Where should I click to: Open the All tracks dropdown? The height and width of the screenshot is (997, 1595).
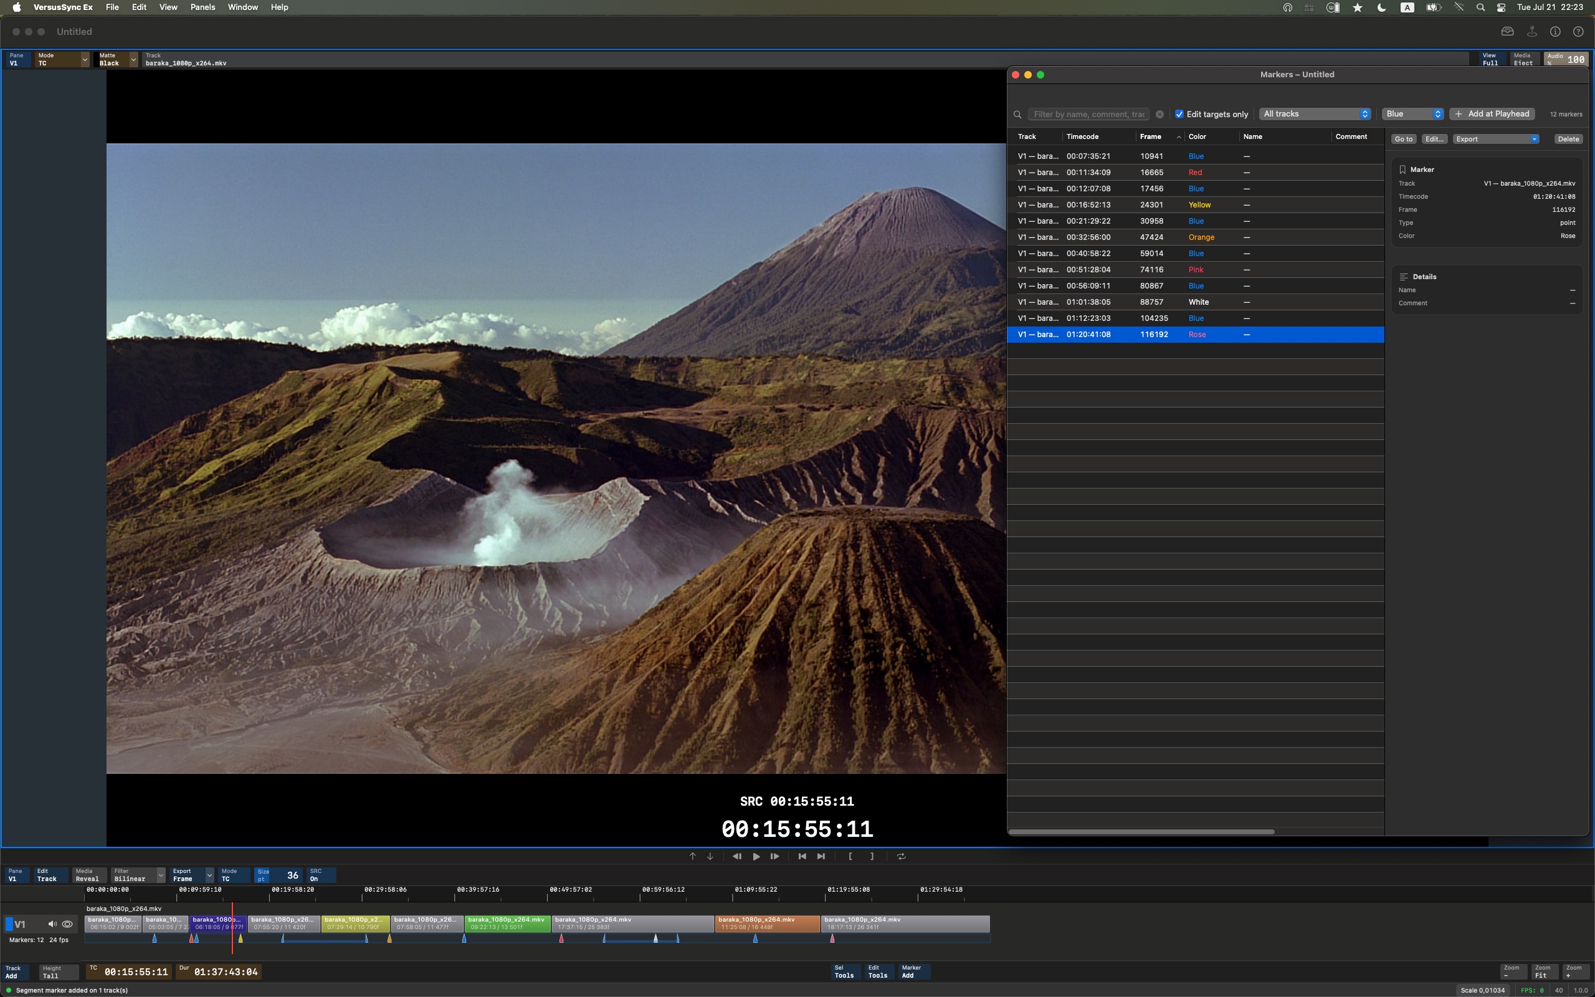[x=1315, y=114]
